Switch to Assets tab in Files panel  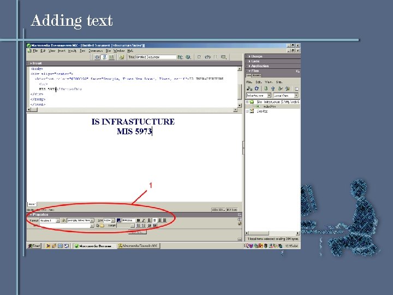pyautogui.click(x=257, y=75)
